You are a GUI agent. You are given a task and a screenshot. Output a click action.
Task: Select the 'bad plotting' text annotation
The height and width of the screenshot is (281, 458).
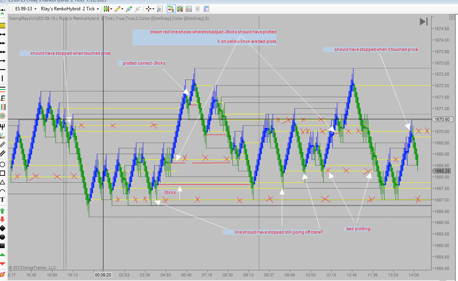pos(358,229)
